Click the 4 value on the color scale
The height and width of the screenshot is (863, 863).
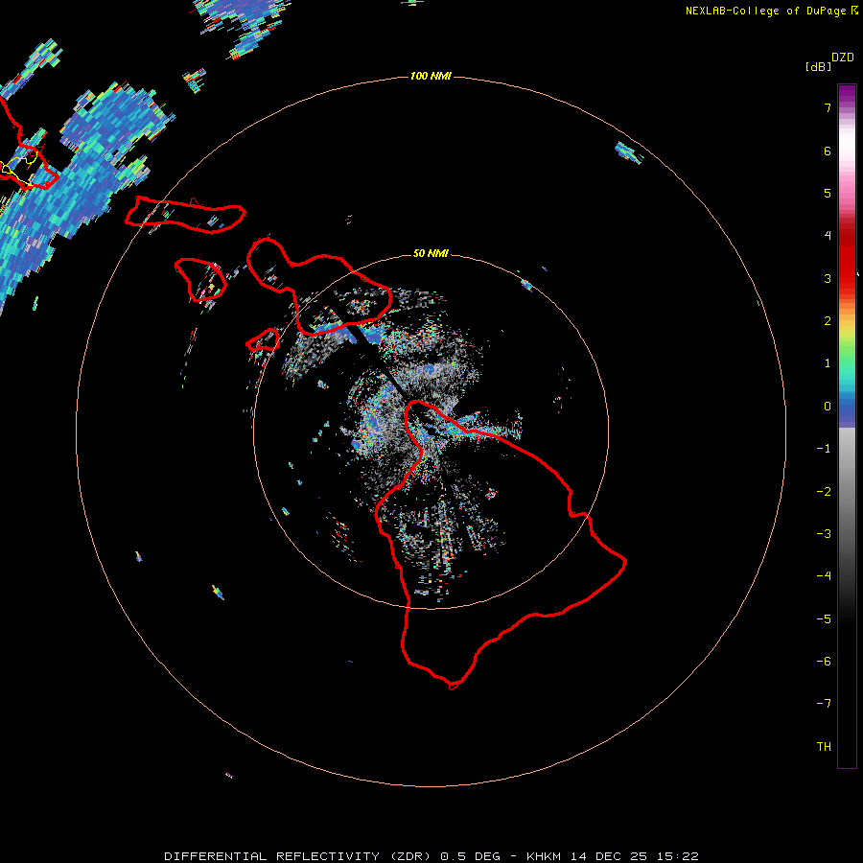click(x=828, y=236)
